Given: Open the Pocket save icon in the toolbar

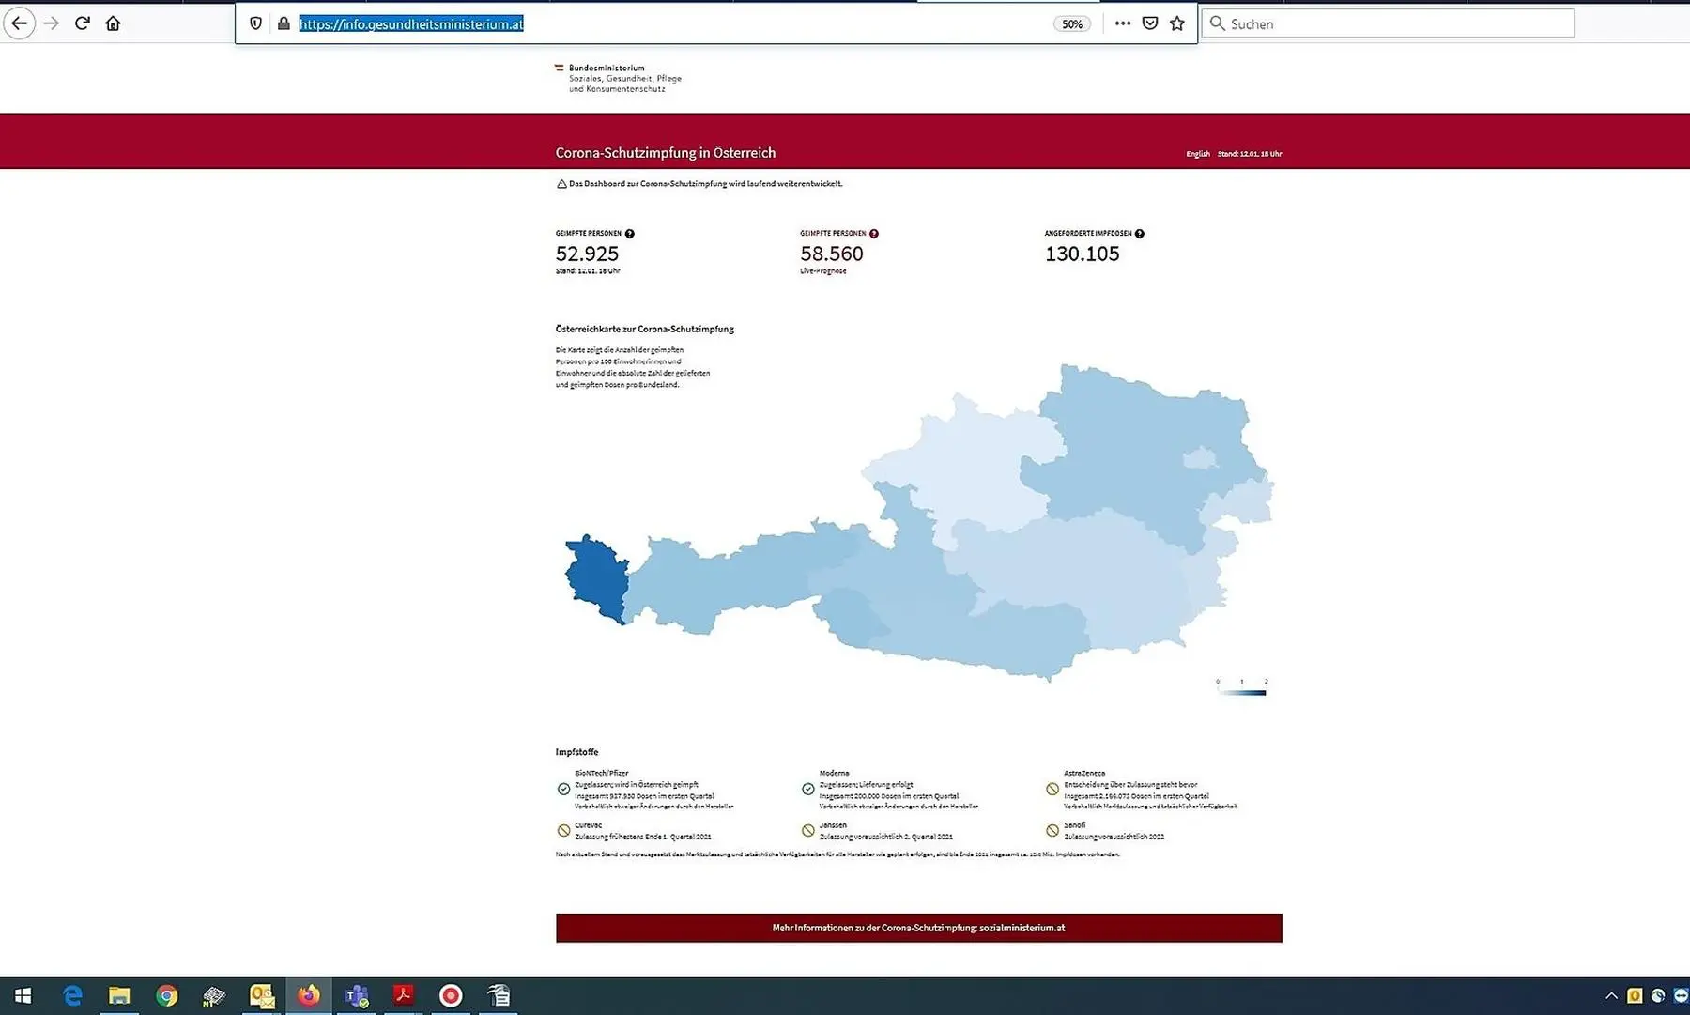Looking at the screenshot, I should 1149,23.
